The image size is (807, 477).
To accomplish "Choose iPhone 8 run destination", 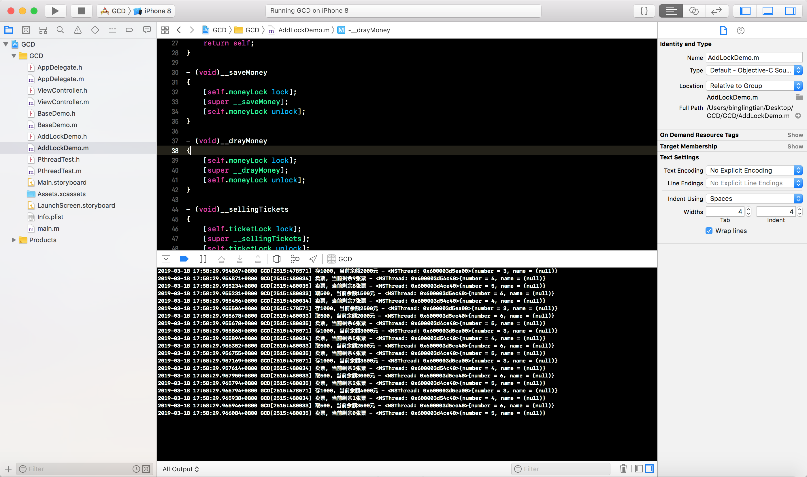I will click(x=153, y=11).
